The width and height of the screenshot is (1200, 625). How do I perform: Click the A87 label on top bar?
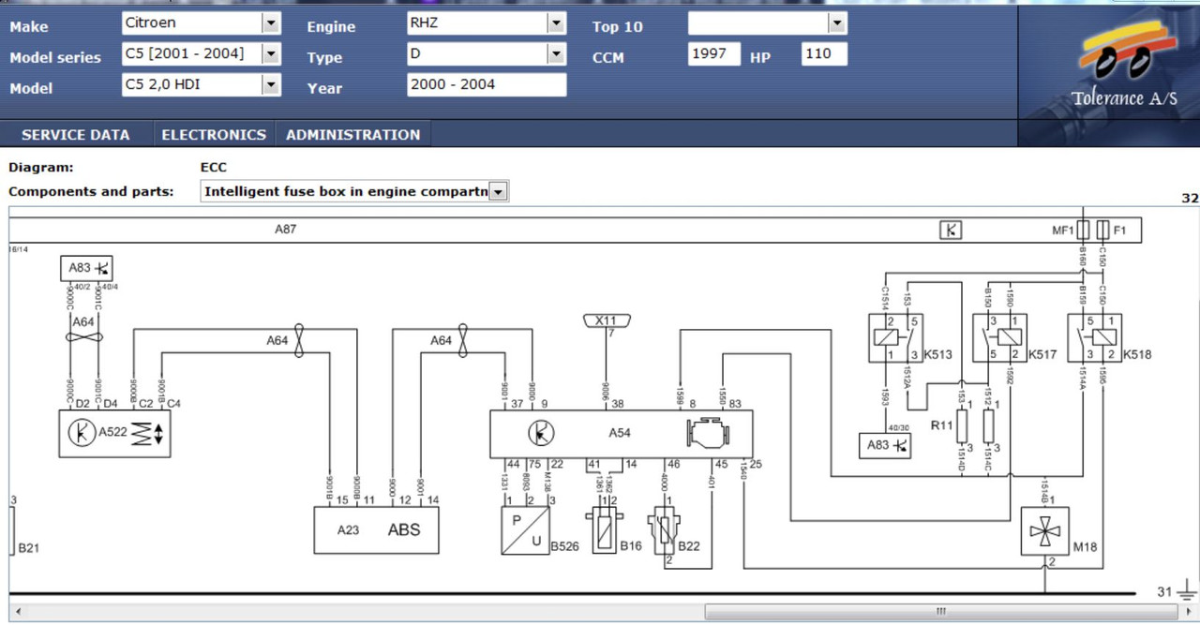pyautogui.click(x=285, y=229)
